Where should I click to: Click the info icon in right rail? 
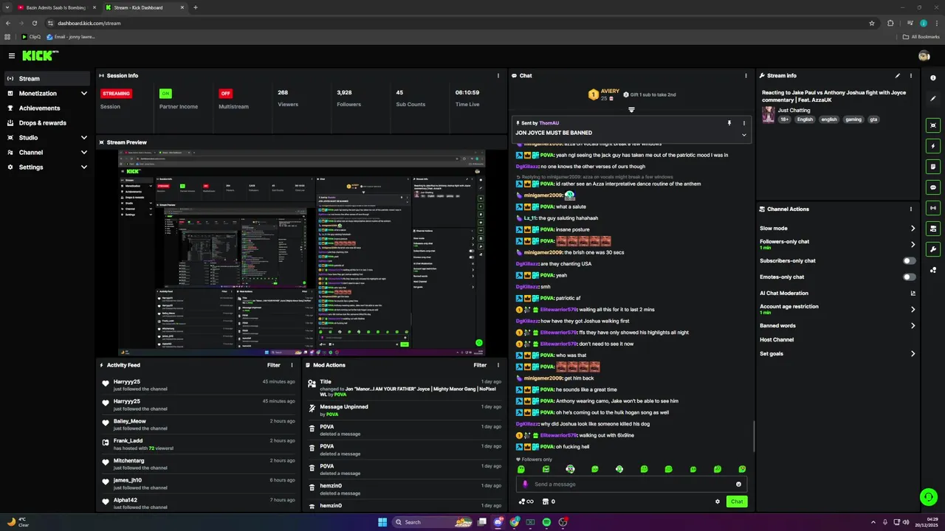(933, 78)
